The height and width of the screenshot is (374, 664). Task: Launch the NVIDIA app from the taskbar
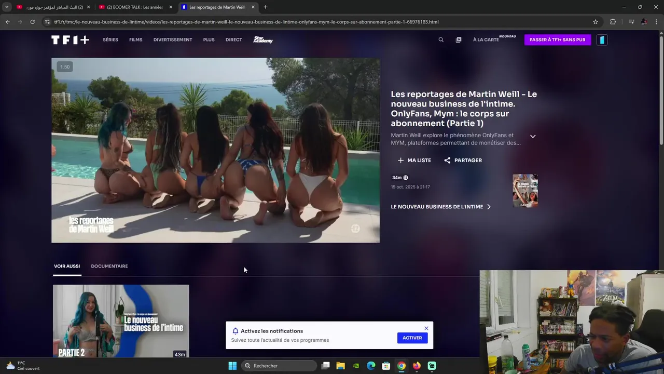356,366
